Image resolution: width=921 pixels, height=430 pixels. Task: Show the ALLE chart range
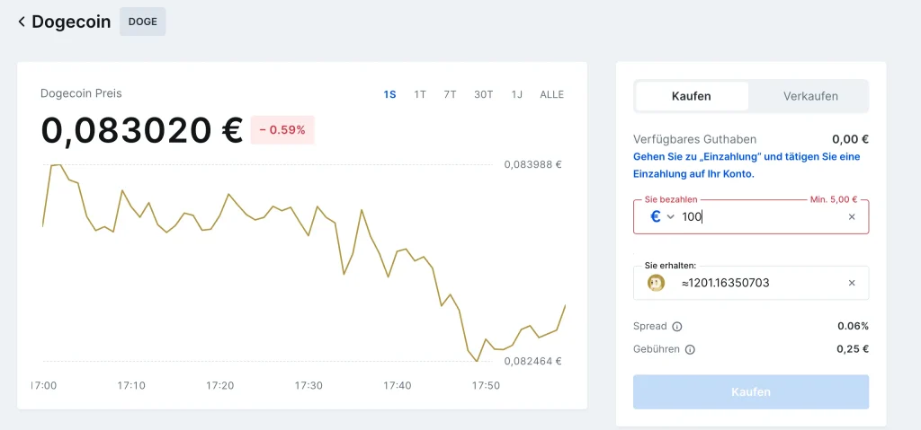pos(551,94)
